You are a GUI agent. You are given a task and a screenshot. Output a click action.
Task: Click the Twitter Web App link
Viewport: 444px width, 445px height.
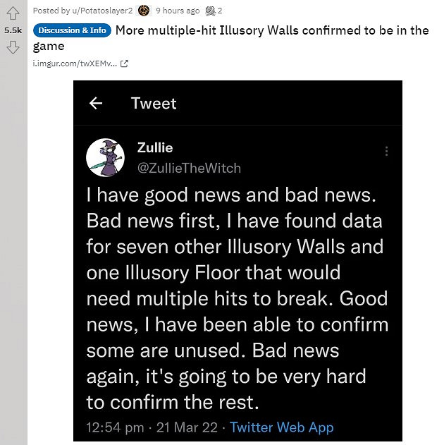(281, 427)
